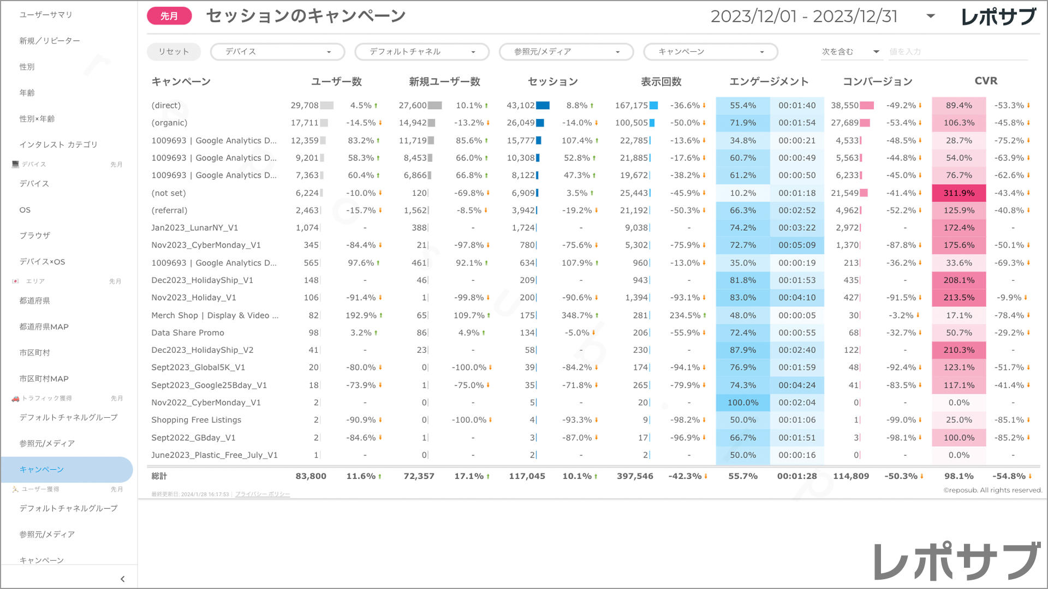Click the レポサブ logo at top right

(x=998, y=17)
